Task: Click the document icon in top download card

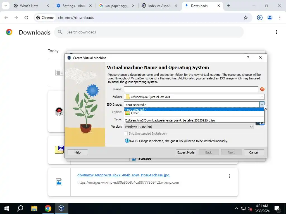Action: (x=59, y=73)
